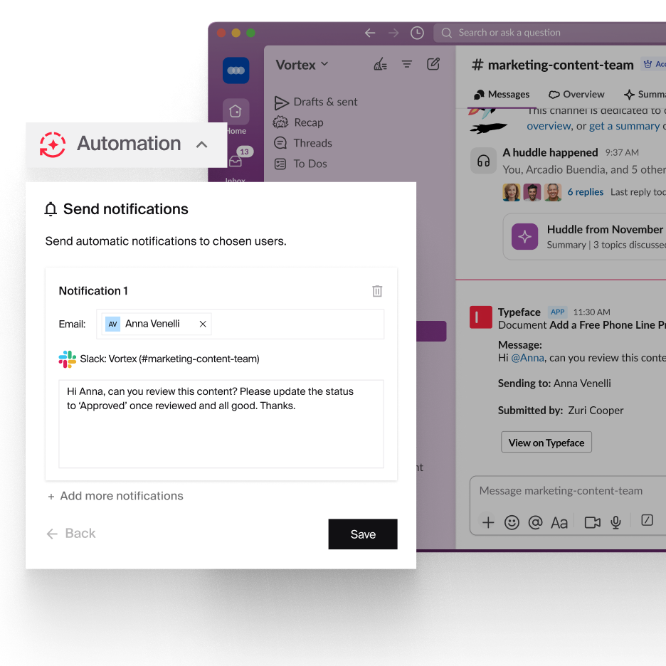Record a video clip with camera icon
This screenshot has width=666, height=666.
[593, 522]
